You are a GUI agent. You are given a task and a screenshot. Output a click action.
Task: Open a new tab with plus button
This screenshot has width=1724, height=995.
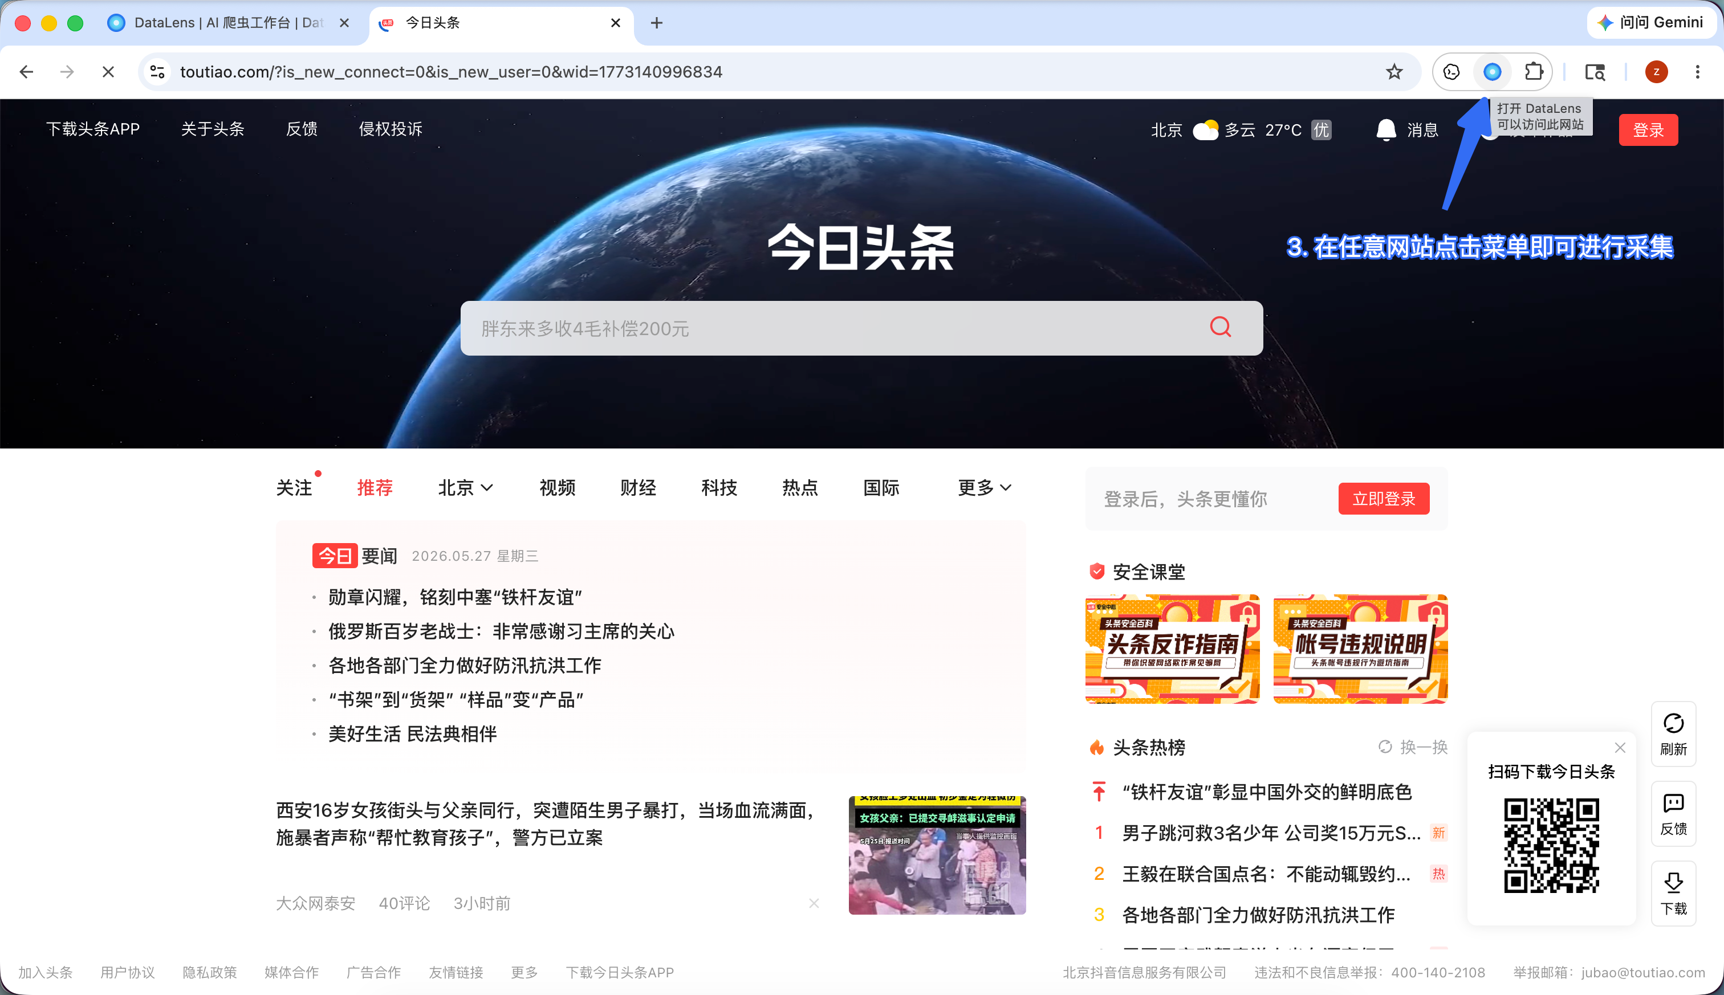click(x=656, y=23)
